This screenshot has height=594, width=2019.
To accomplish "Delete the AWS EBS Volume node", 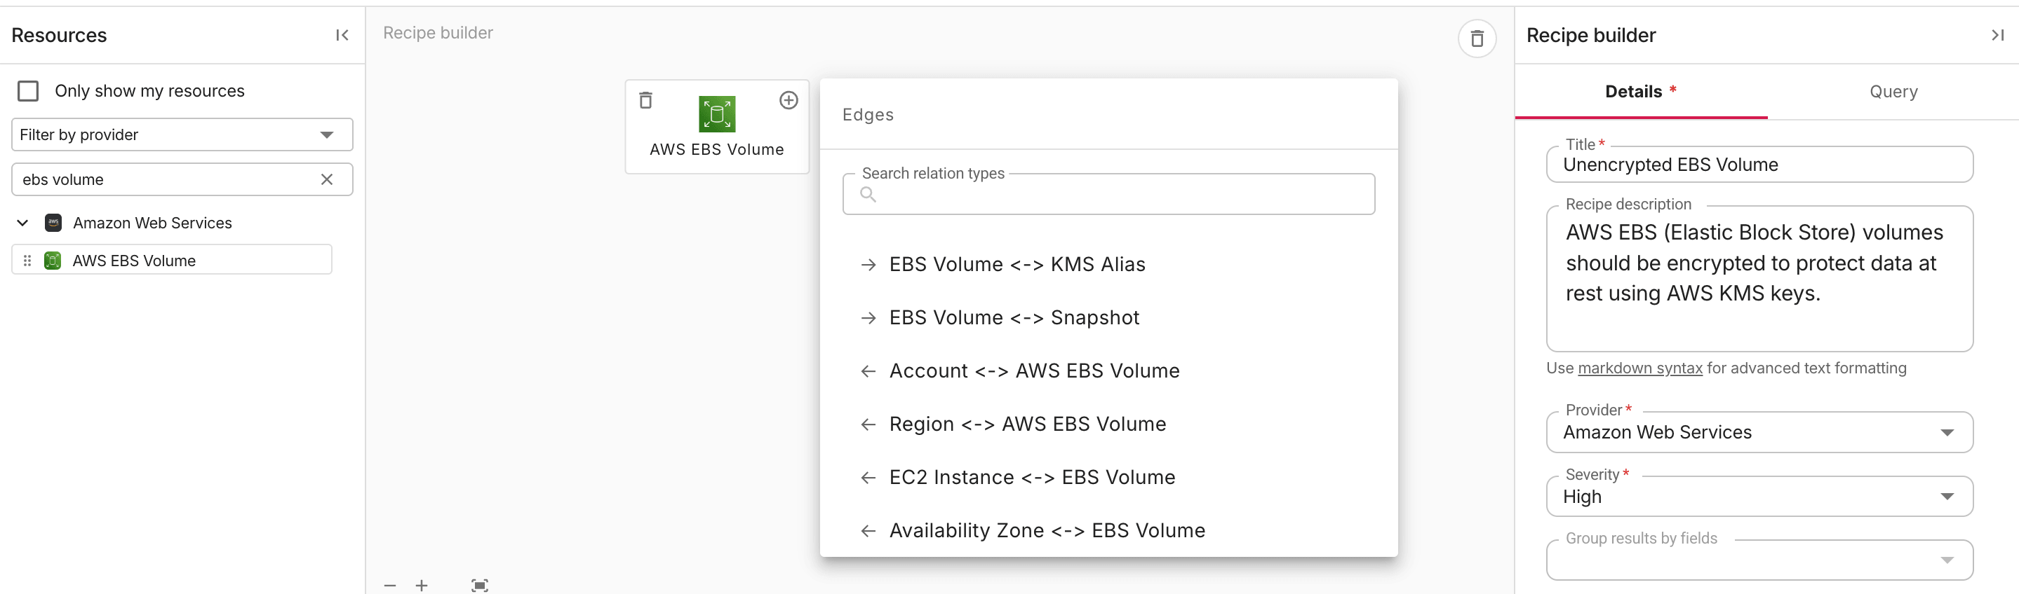I will tap(645, 100).
